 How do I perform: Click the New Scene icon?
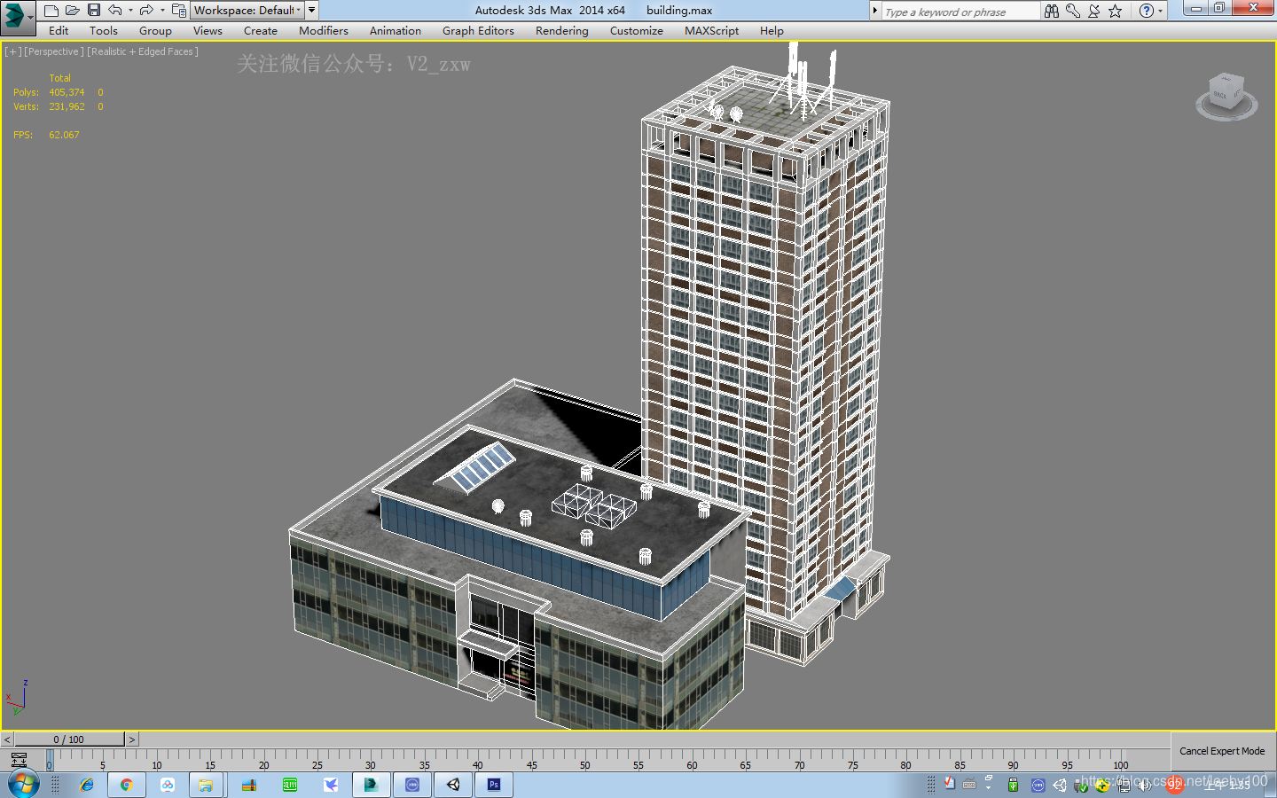[x=51, y=11]
